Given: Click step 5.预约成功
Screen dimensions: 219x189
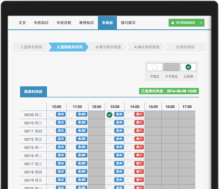Looking at the screenshot, I should (185, 47).
